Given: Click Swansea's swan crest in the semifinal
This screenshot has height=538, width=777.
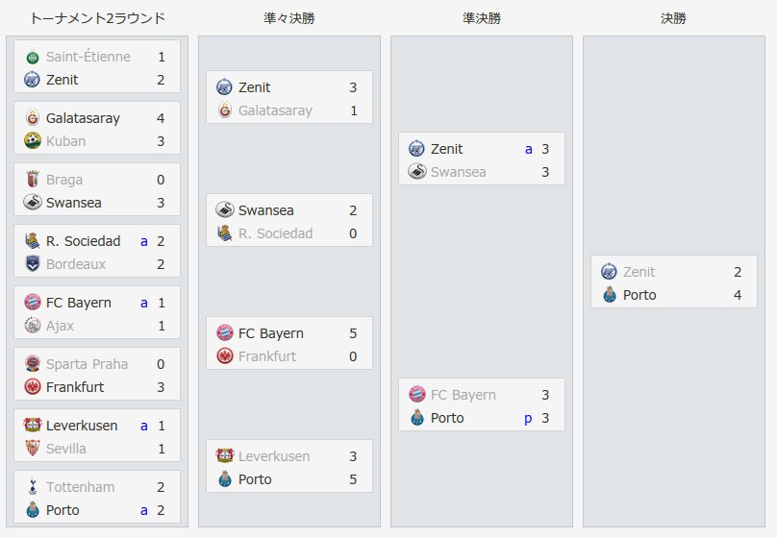Looking at the screenshot, I should (x=417, y=171).
